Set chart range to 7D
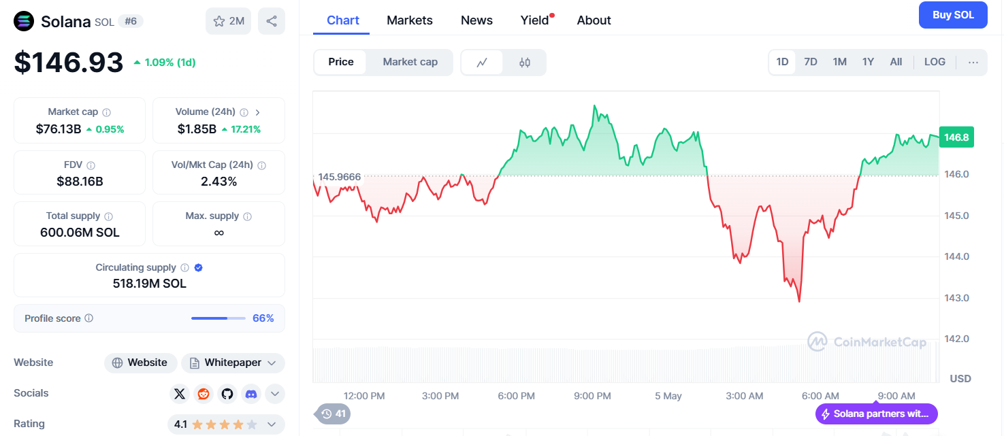 [811, 62]
